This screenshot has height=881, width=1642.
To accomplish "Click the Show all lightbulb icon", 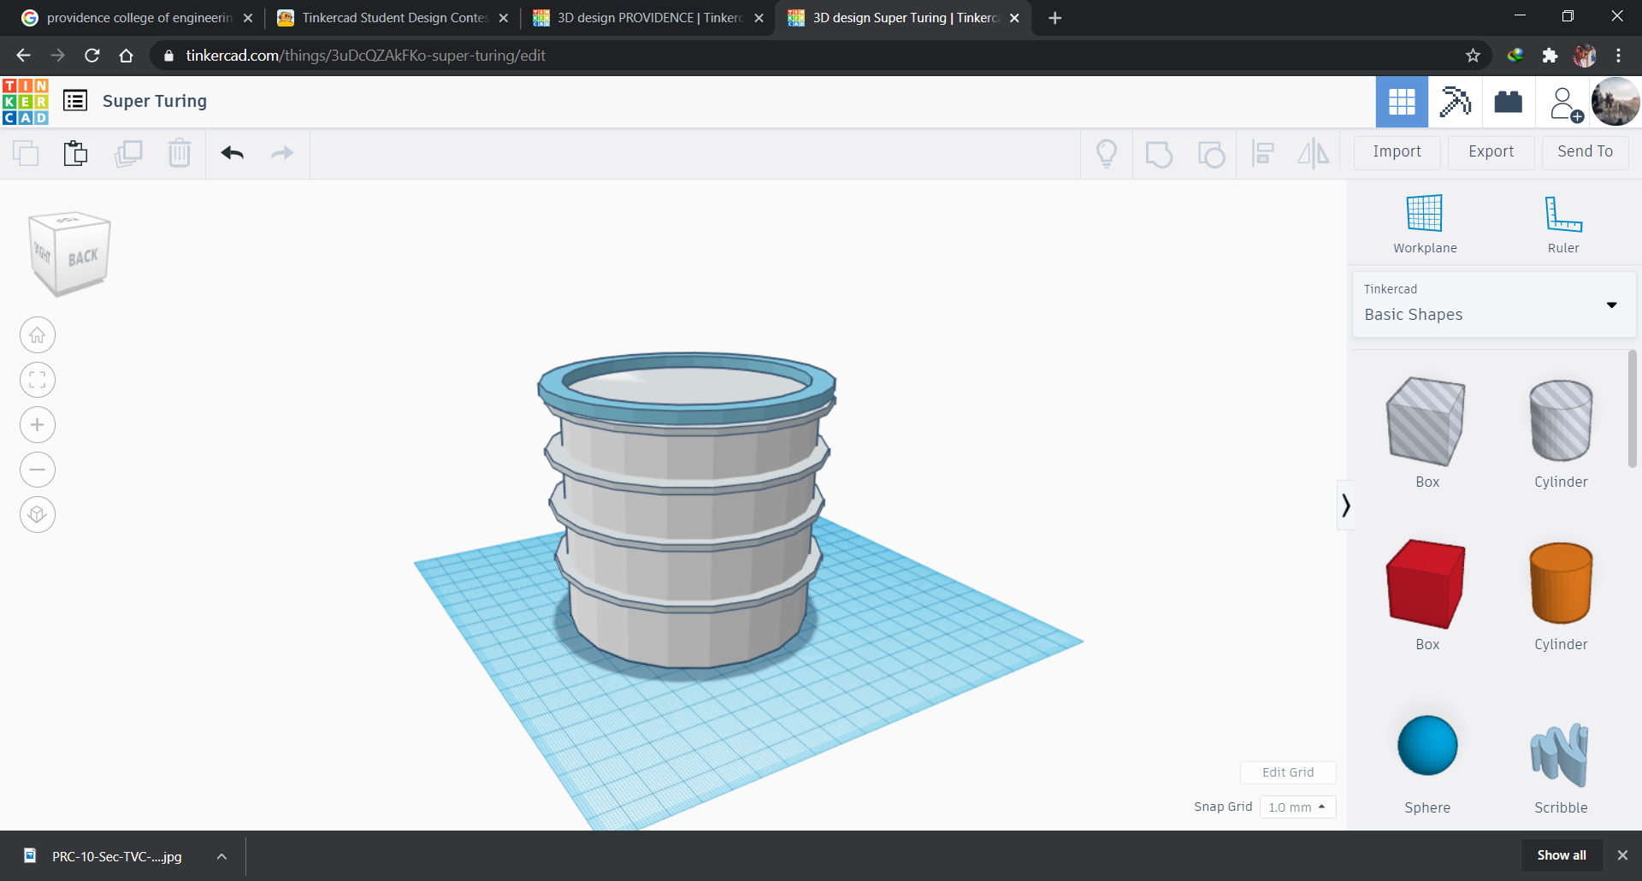I will 1107,154.
